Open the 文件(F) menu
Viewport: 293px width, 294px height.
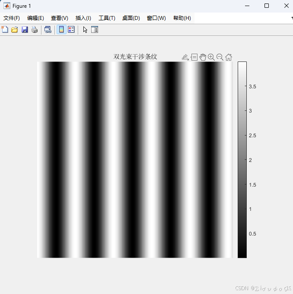pyautogui.click(x=11, y=18)
